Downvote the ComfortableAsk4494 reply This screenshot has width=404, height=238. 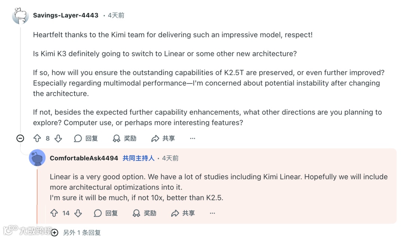click(x=78, y=213)
